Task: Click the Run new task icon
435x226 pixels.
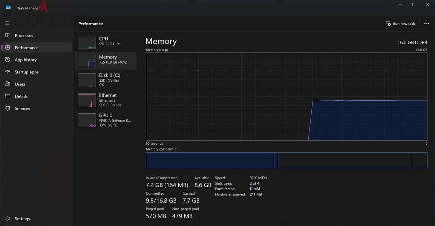Action: (388, 24)
